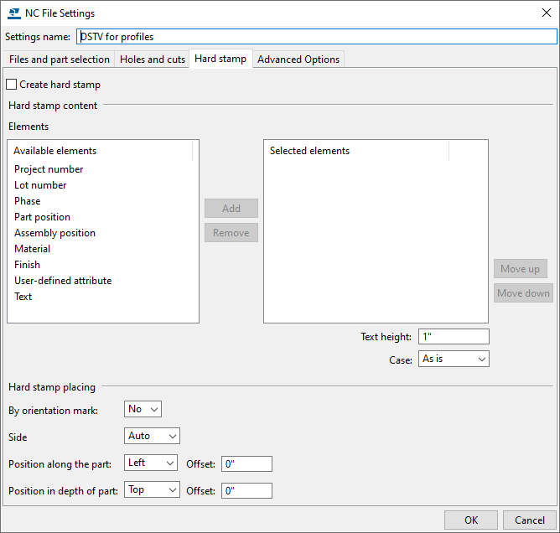Close the NC File Settings dialog
560x533 pixels.
pos(547,13)
